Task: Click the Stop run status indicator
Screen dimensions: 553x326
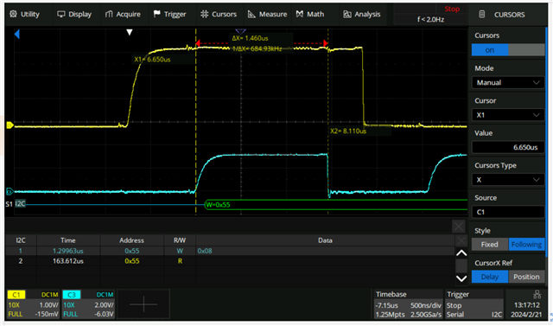Action: click(452, 9)
